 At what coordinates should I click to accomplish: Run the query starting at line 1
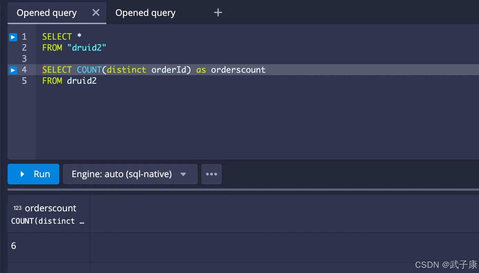point(13,37)
